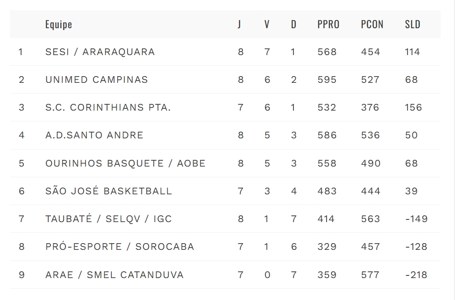Image resolution: width=463 pixels, height=300 pixels.
Task: Click ARAE / SMEL CATANDUVA team name
Action: pos(114,274)
